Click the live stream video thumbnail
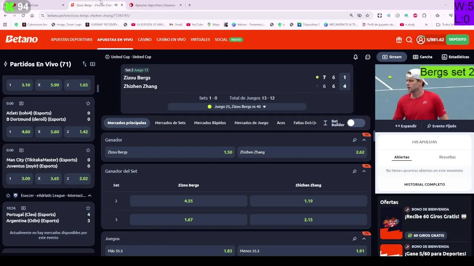Screen dimensions: 474x266 (424, 92)
